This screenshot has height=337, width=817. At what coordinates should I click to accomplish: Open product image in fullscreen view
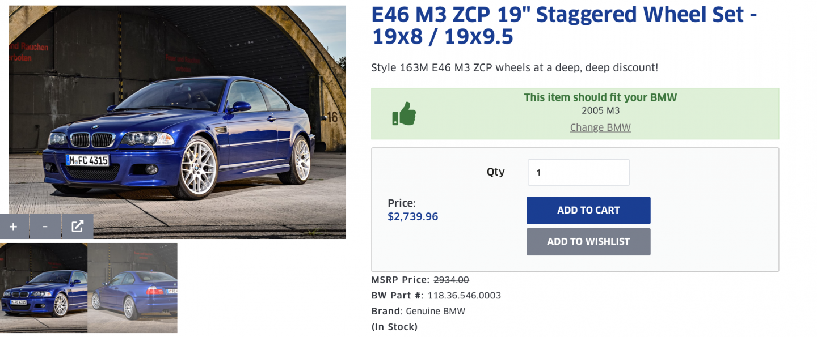coord(77,227)
